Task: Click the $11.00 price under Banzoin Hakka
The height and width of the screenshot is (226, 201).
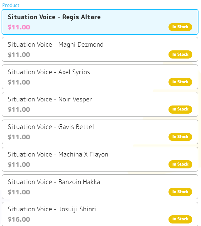Action: pos(19,192)
